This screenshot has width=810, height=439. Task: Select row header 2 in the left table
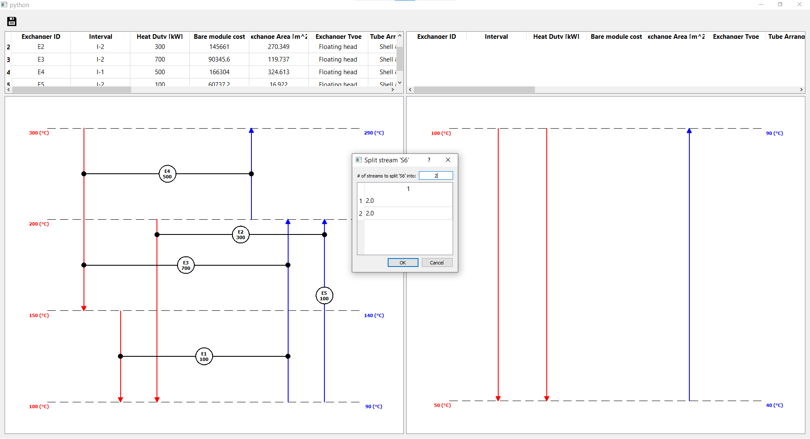[x=8, y=47]
